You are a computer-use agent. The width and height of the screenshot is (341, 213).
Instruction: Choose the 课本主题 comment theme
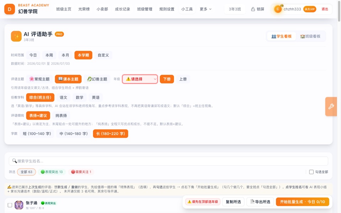click(68, 79)
